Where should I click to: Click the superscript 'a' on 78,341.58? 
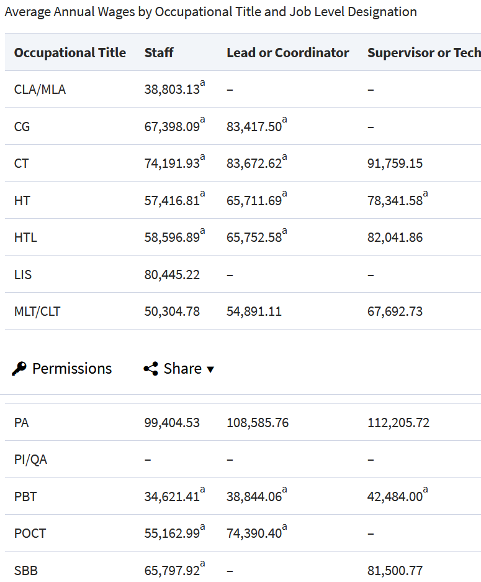pyautogui.click(x=426, y=194)
